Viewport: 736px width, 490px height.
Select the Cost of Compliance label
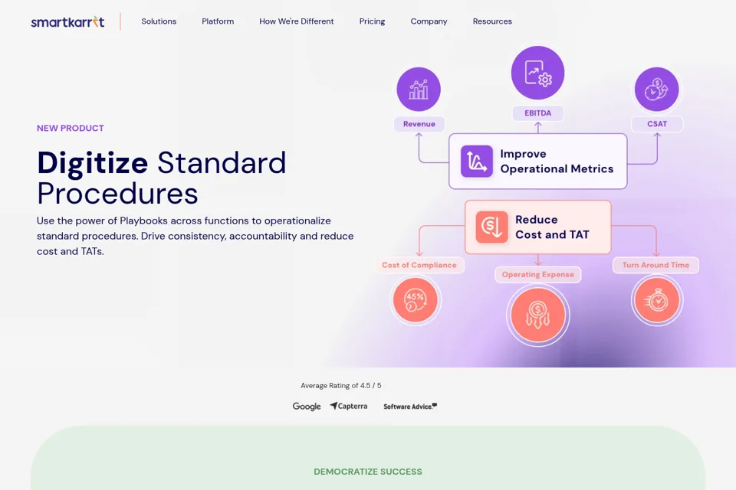click(x=419, y=265)
